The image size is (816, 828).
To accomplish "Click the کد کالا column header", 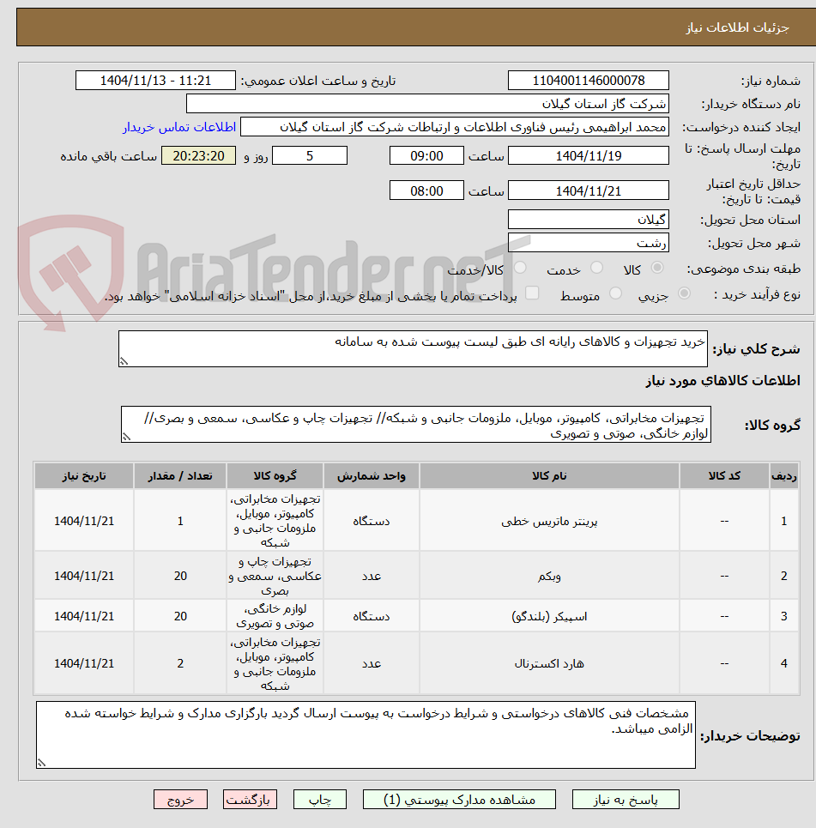I will [724, 476].
